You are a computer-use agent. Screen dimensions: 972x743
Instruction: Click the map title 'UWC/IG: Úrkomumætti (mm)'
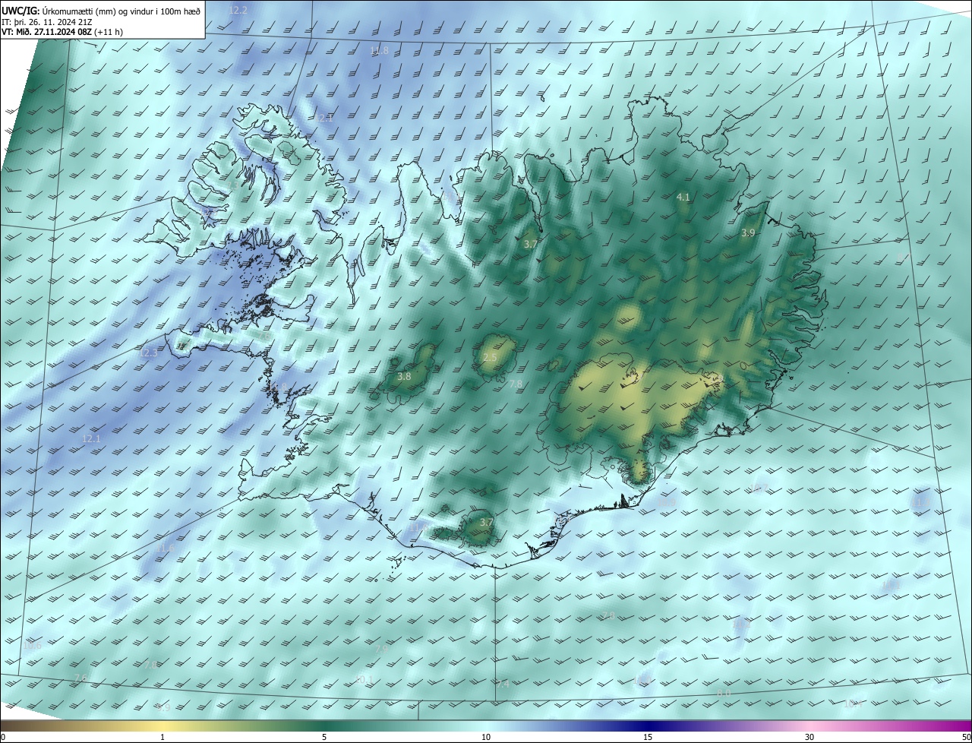click(x=59, y=11)
